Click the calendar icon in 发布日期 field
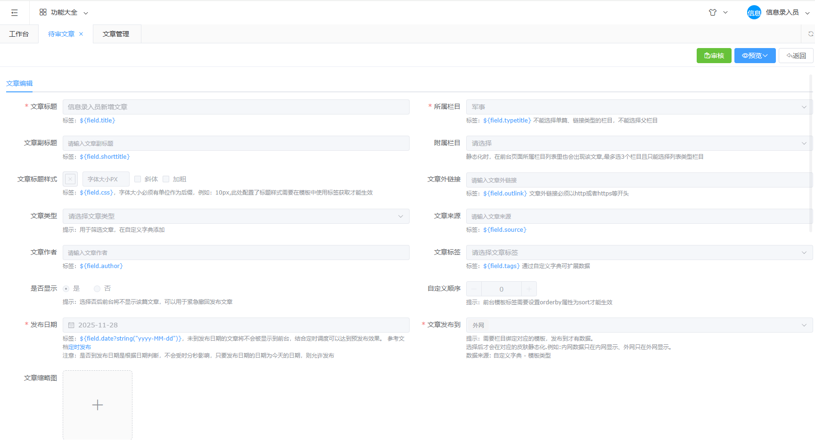This screenshot has width=815, height=440. coord(71,325)
